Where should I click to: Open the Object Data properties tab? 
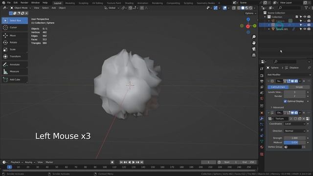click(262, 141)
